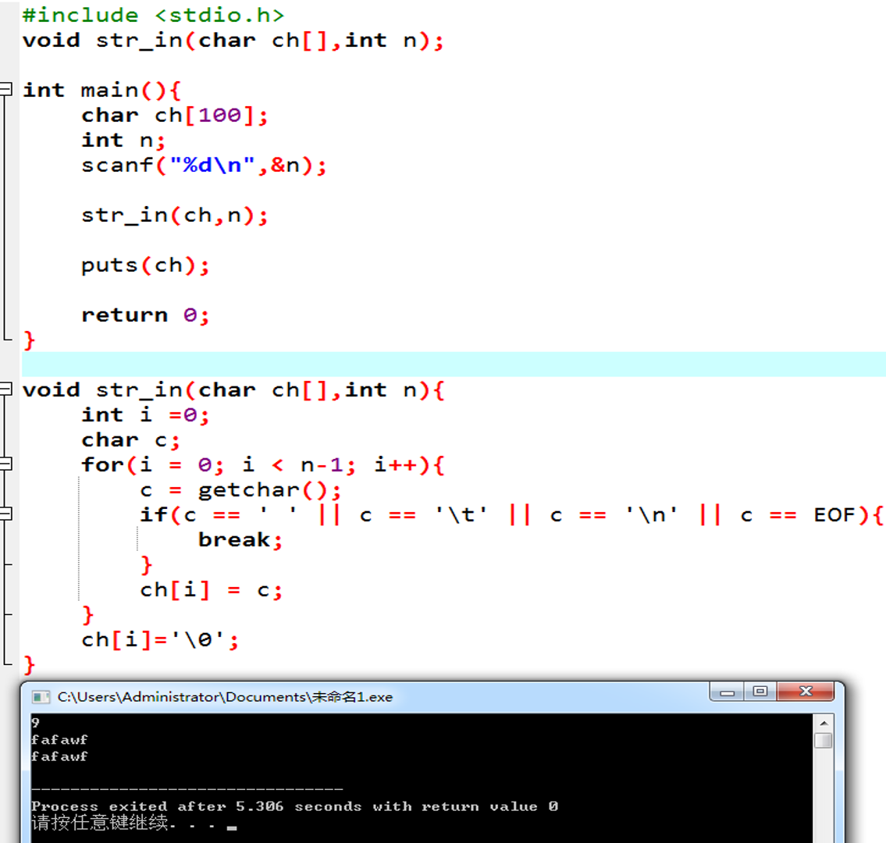886x843 pixels.
Task: Click the 'int n;' declaration line
Action: 123,140
